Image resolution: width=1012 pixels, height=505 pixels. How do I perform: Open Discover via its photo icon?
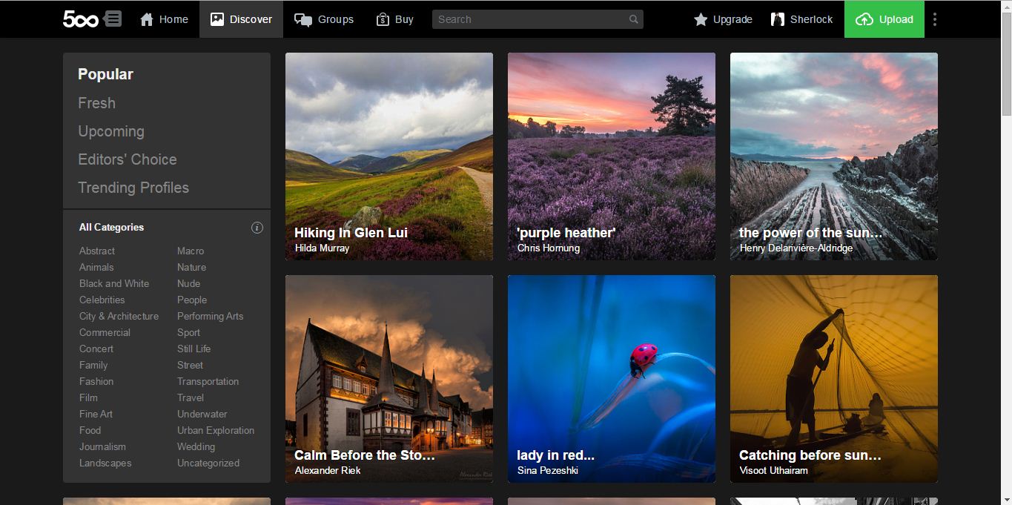coord(217,19)
